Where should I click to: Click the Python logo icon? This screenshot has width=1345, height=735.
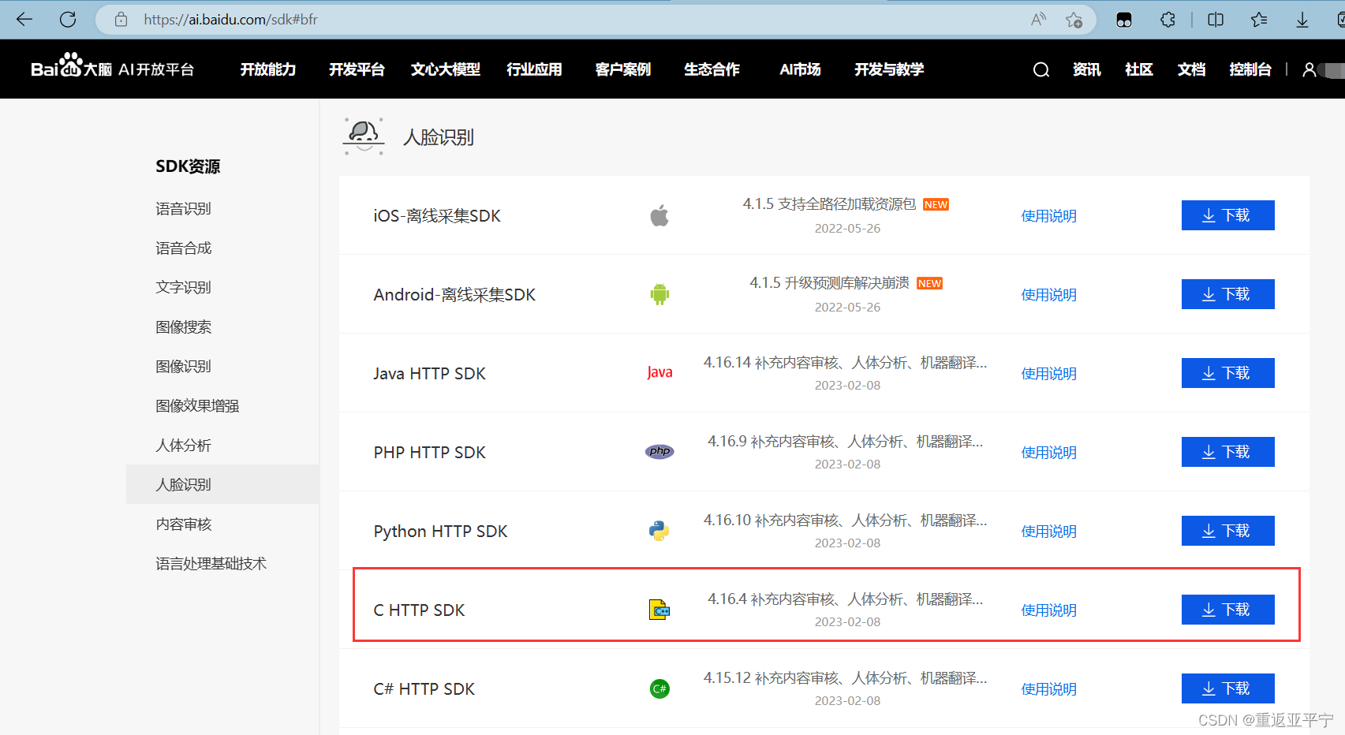[x=659, y=530]
